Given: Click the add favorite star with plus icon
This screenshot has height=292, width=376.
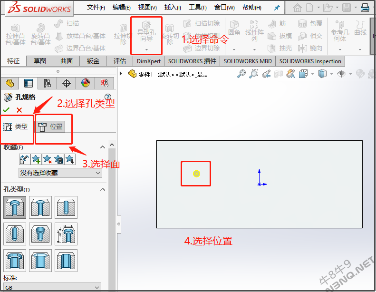Looking at the screenshot, I should pyautogui.click(x=36, y=159).
